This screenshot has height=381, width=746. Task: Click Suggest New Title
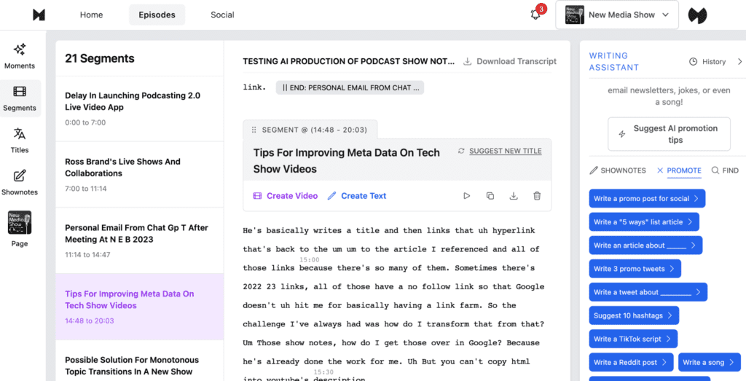(500, 151)
